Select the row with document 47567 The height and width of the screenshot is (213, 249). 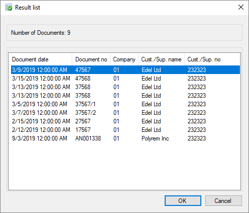[x=126, y=70]
